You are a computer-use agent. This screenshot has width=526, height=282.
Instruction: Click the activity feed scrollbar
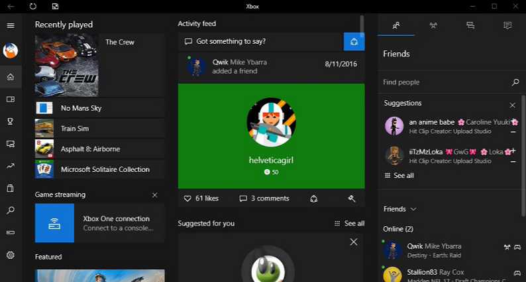click(362, 25)
